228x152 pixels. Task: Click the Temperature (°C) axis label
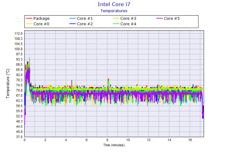click(8, 84)
